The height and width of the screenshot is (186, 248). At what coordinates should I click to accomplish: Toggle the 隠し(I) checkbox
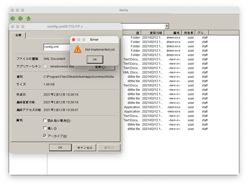45,128
